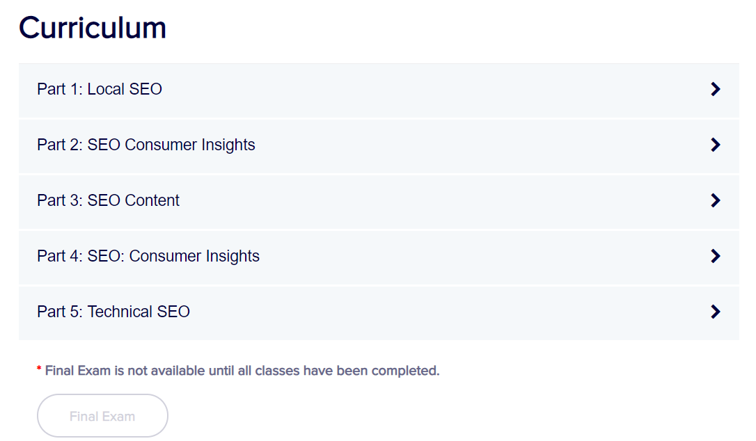
Task: Click the Final Exam button
Action: tap(102, 415)
